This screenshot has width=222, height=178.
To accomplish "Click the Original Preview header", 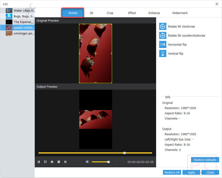I will (x=47, y=21).
